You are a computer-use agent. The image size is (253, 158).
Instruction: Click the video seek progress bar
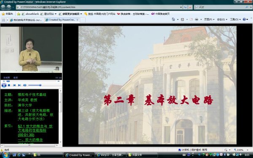[31, 81]
